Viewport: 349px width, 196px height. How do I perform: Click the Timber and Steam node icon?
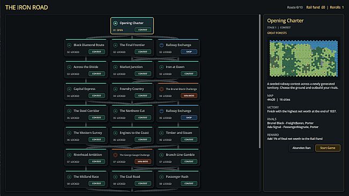(161, 133)
